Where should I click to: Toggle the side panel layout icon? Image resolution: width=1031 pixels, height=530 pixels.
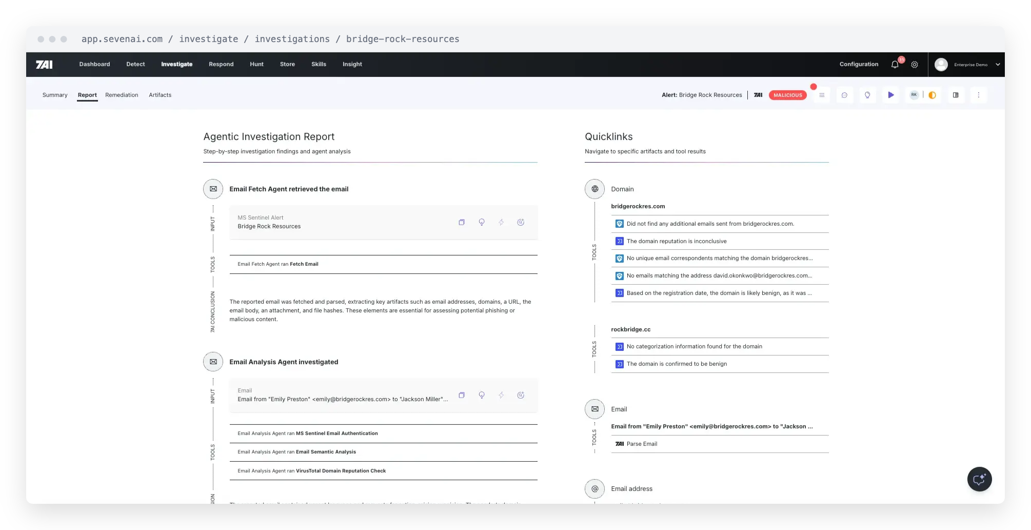[956, 95]
